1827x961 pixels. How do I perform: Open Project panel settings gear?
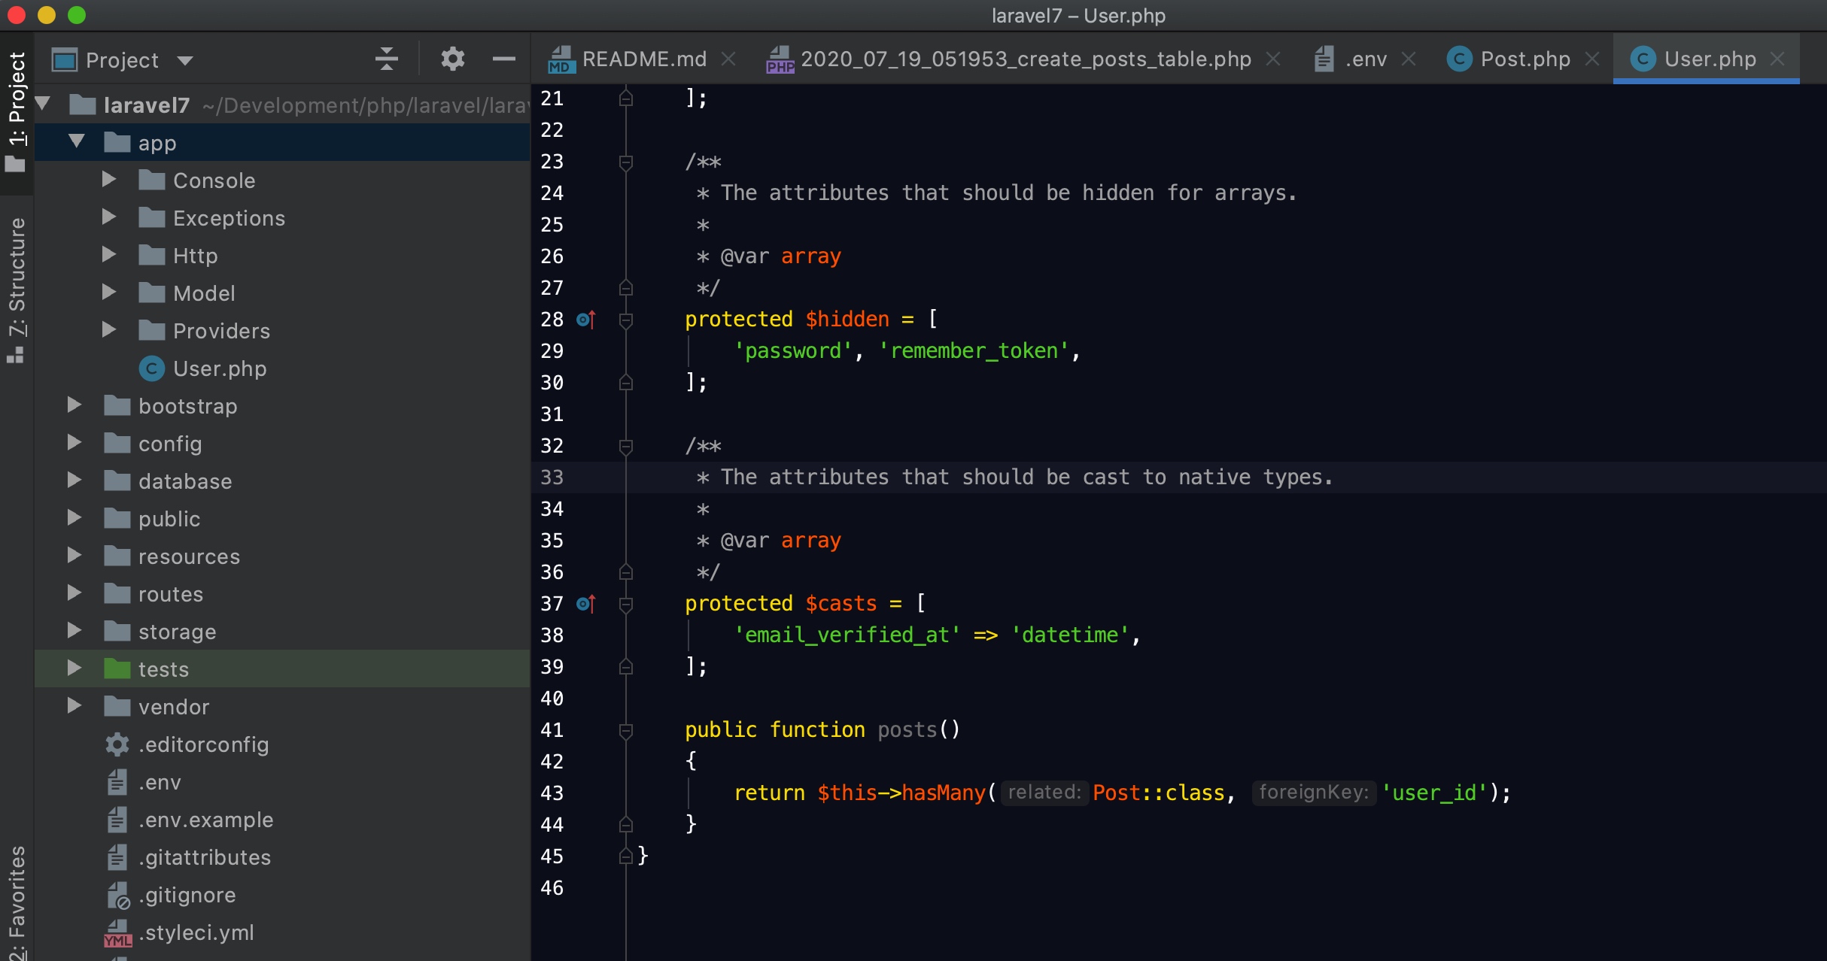(452, 59)
